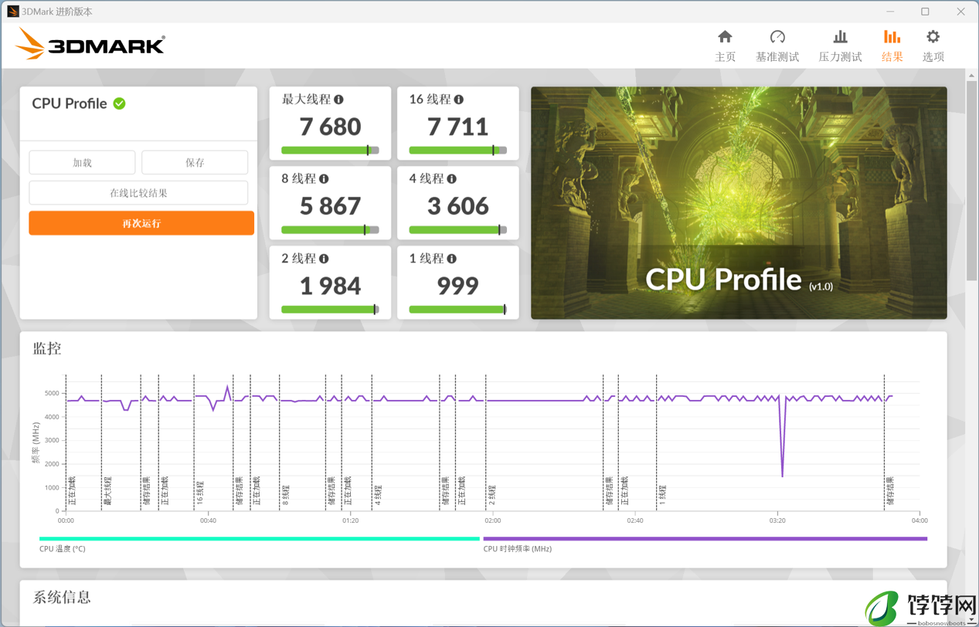The width and height of the screenshot is (979, 627).
Task: Click 在线比较结果 compare online button
Action: point(138,193)
